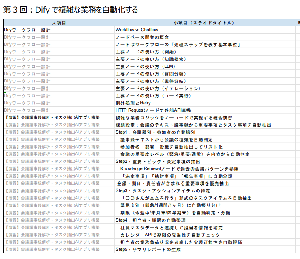Click the title '第３回：Dify で複雑な業務を自動化する'
This screenshot has width=300, height=259.
pos(70,9)
